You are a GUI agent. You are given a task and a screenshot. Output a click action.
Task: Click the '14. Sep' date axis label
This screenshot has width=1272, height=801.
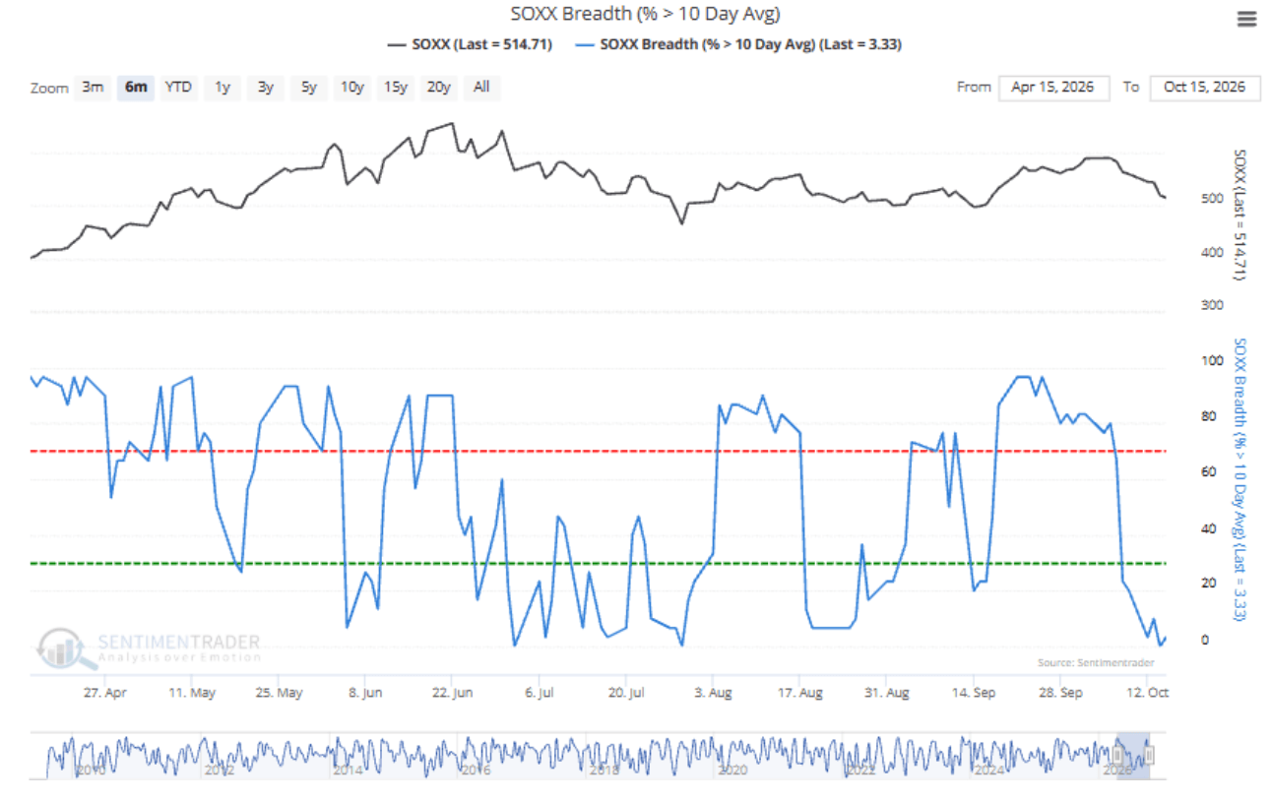tap(974, 693)
